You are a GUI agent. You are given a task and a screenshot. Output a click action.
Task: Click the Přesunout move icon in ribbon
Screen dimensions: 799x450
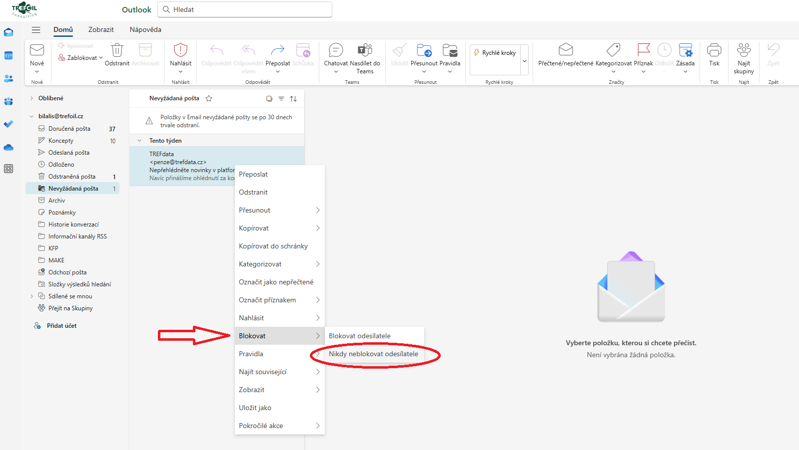(x=424, y=50)
